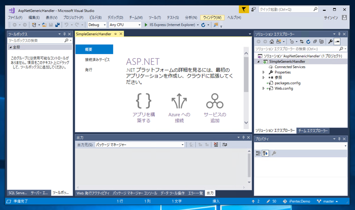Click the overview page vertical scrollbar thumb
The height and width of the screenshot is (210, 355).
[x=246, y=74]
